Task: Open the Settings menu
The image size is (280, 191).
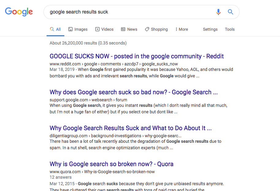Action: pyautogui.click(x=210, y=29)
